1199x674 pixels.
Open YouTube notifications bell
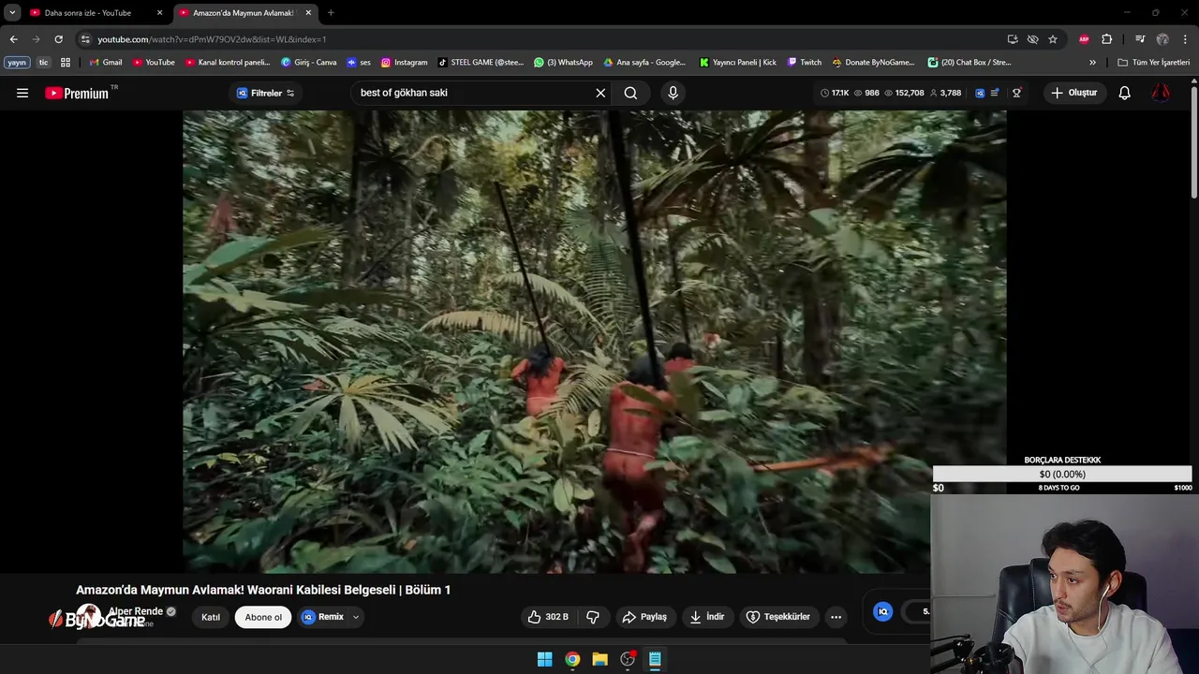tap(1124, 93)
